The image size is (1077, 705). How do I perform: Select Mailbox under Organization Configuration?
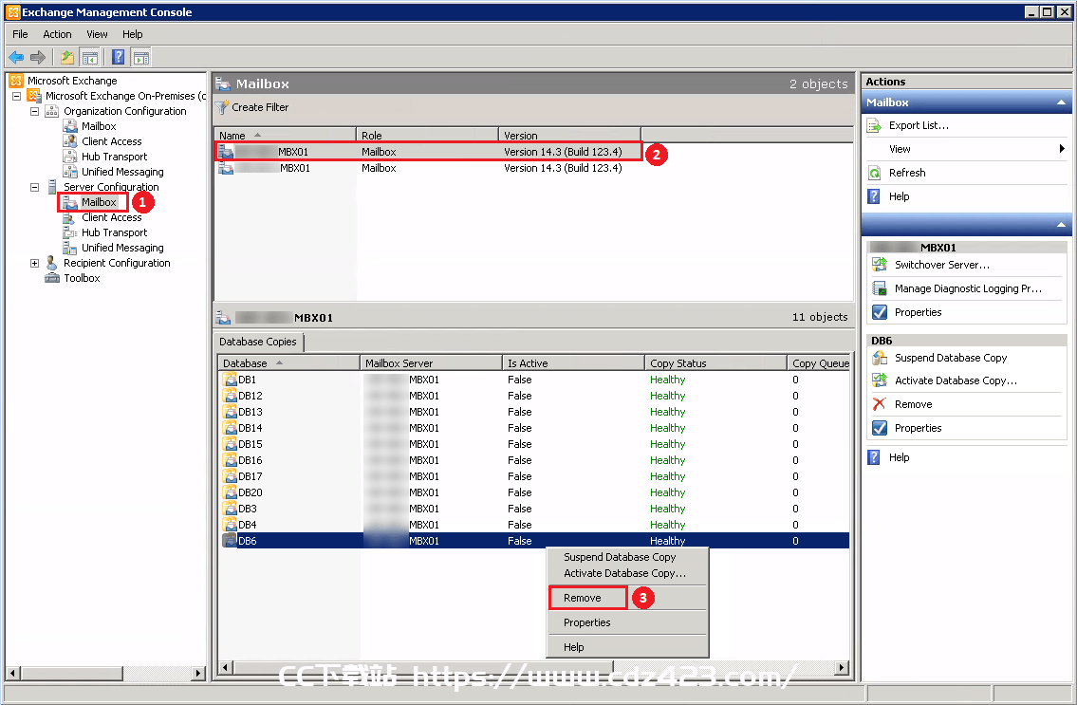pyautogui.click(x=99, y=126)
